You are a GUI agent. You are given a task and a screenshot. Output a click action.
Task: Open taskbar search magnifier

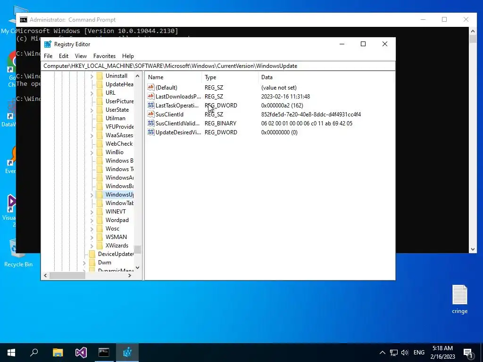34,353
